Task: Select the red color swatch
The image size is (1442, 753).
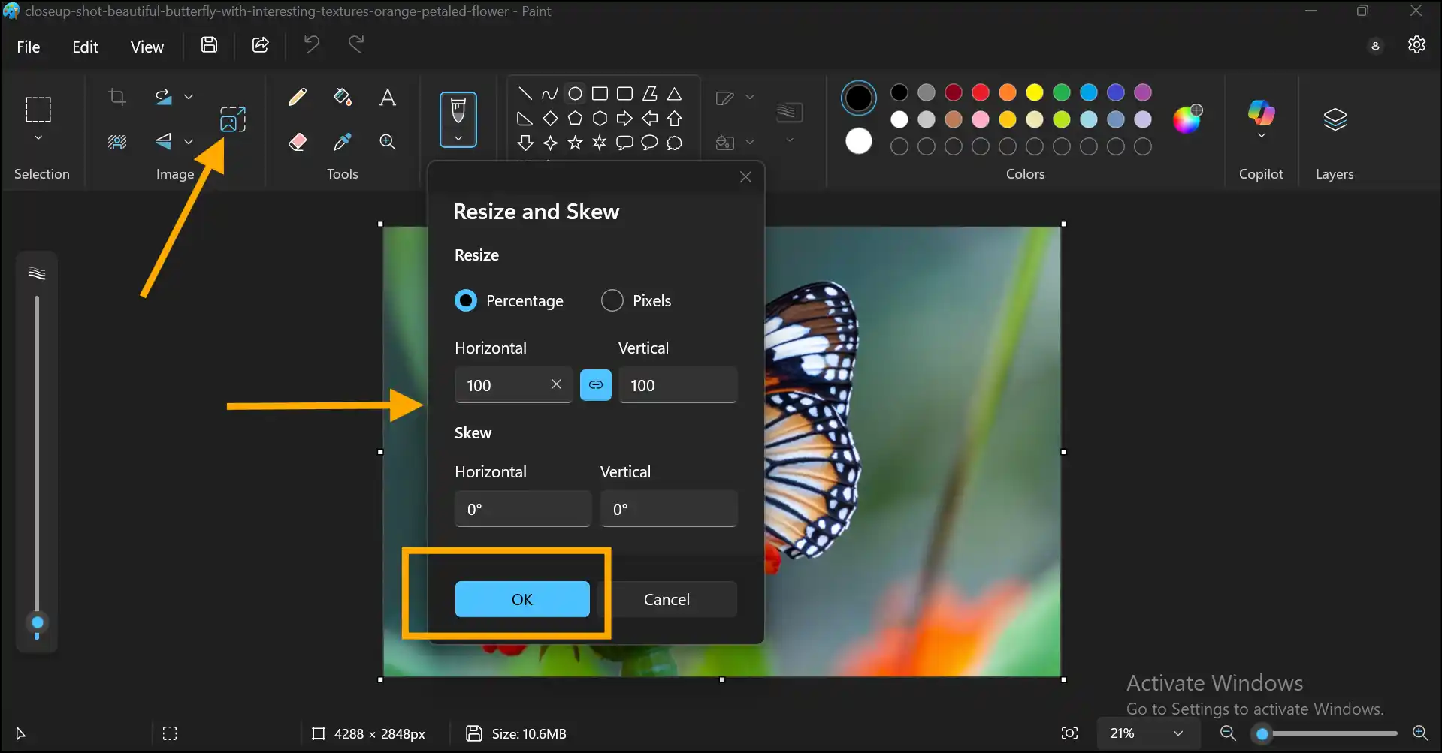Action: pyautogui.click(x=981, y=92)
